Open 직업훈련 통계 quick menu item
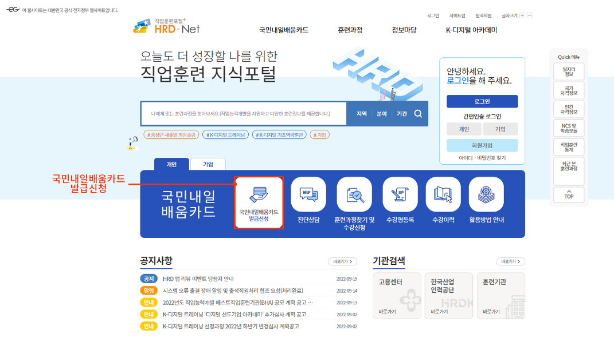Image resolution: width=614 pixels, height=342 pixels. tap(569, 147)
